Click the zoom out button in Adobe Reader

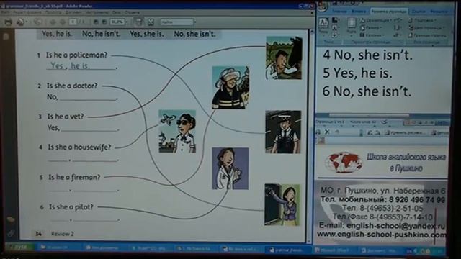point(96,22)
